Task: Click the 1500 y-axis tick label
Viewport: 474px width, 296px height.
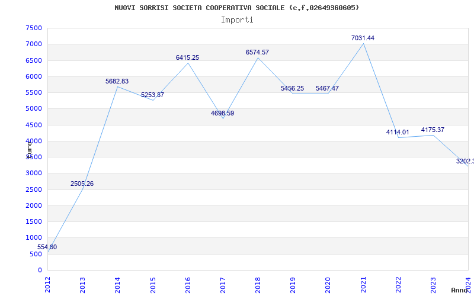Action: (34, 221)
